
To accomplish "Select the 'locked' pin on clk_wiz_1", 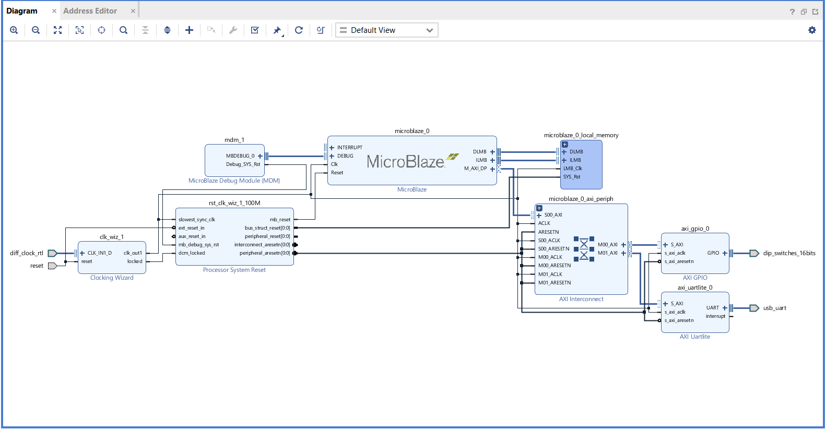I will 135,261.
